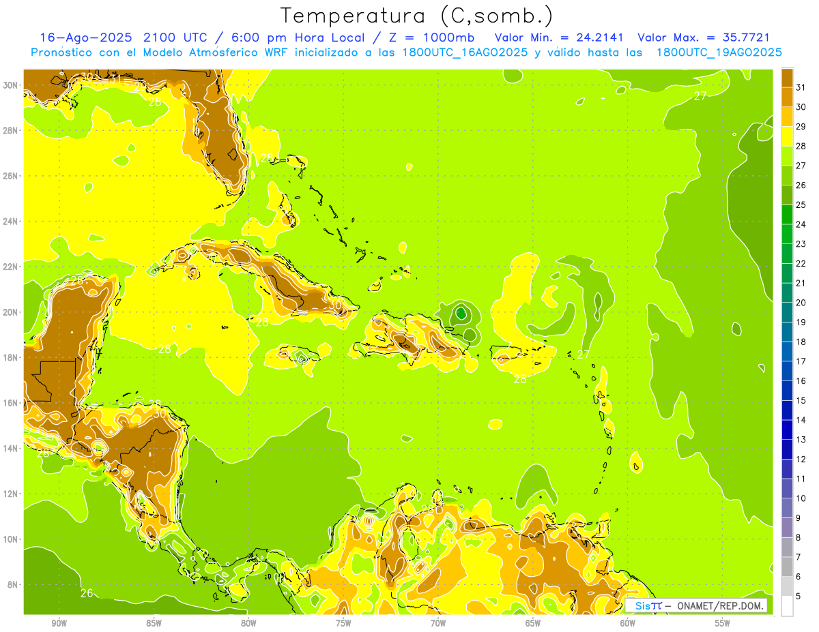This screenshot has height=632, width=819.
Task: Click the legend label 24
Action: pyautogui.click(x=801, y=224)
